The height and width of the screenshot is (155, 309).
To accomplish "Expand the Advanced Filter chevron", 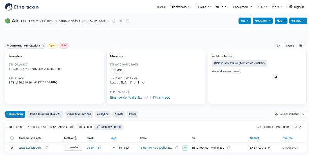I will click(x=304, y=114).
